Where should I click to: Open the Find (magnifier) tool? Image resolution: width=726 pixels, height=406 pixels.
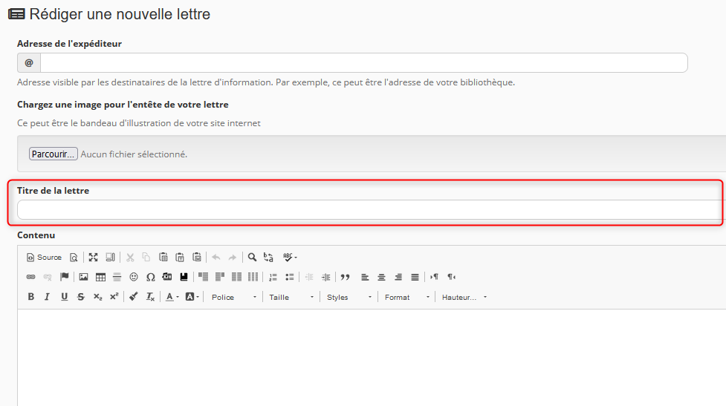(x=253, y=258)
